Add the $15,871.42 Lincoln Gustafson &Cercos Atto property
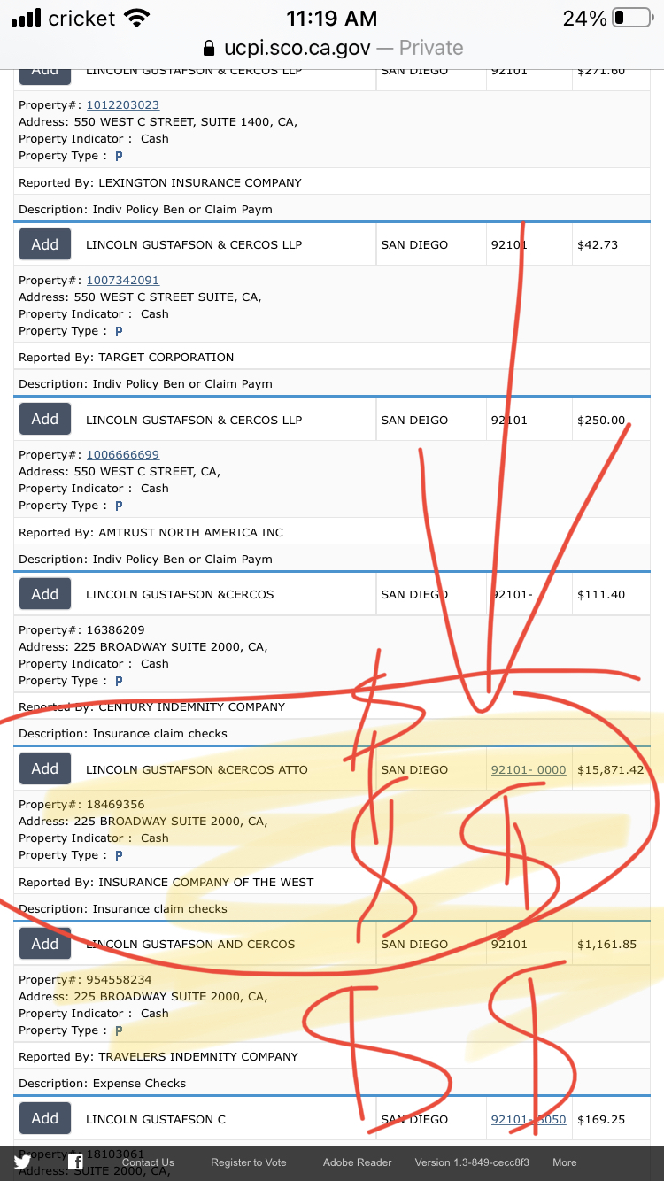Viewport: 664px width, 1181px height. tap(45, 768)
